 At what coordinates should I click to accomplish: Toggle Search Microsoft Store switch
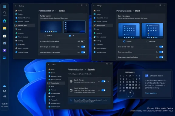click(x=104, y=90)
